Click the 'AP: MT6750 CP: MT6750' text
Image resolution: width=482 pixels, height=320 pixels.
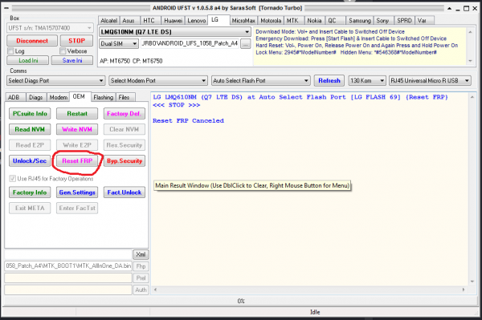point(131,61)
